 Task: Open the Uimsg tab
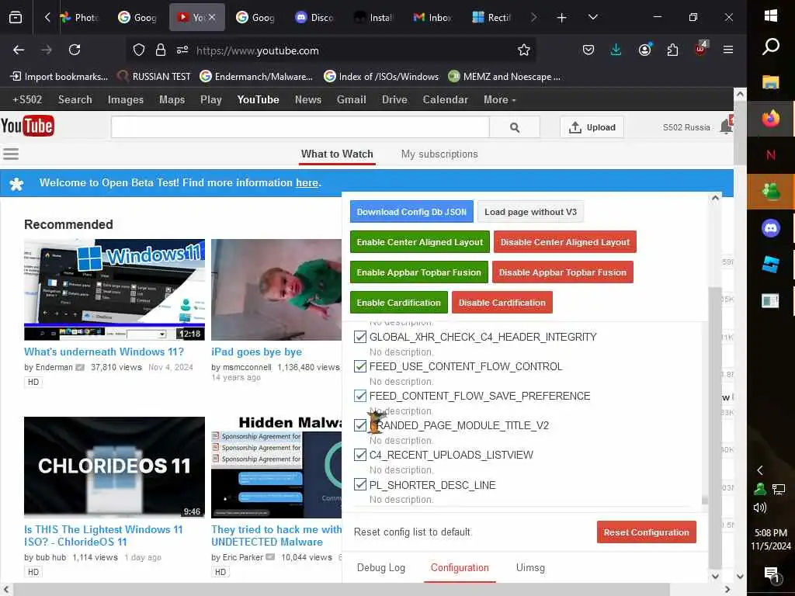(530, 567)
